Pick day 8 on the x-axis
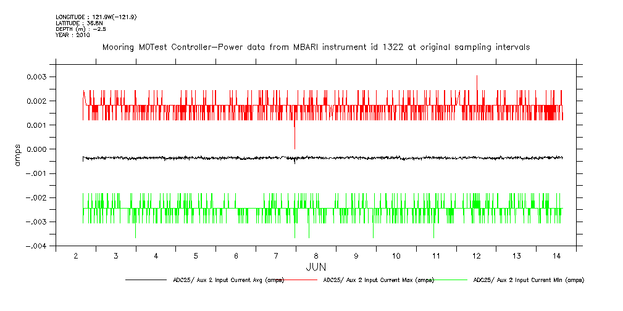 pos(316,256)
